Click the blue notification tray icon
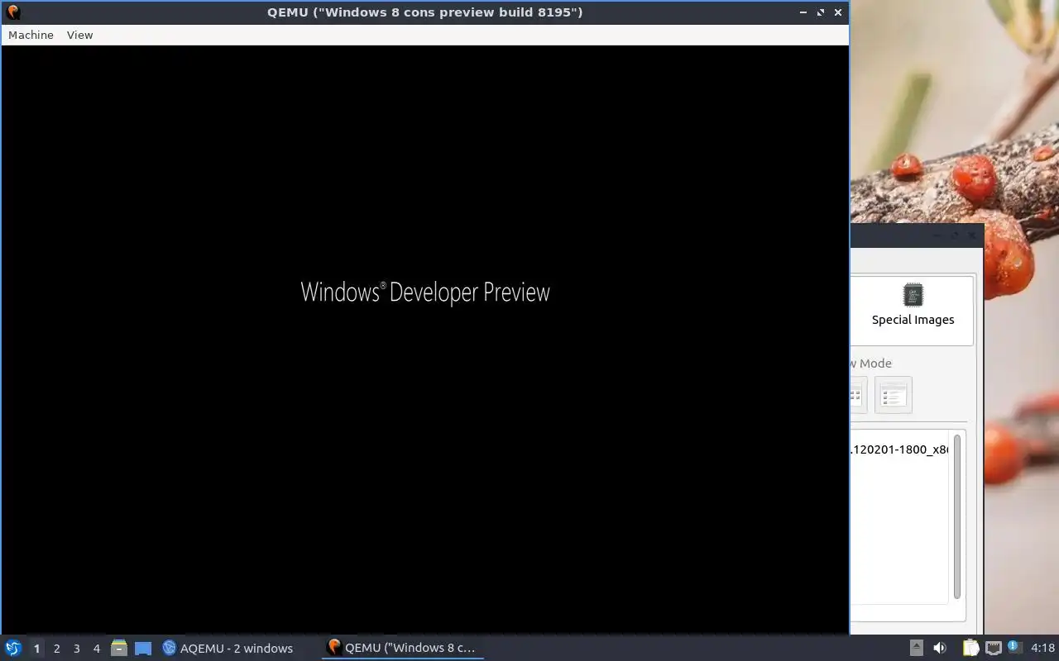Image resolution: width=1059 pixels, height=661 pixels. point(1013,647)
